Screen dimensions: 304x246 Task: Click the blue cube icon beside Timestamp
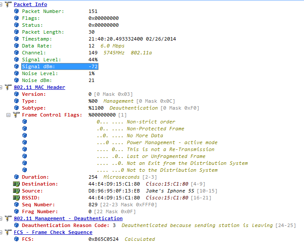pyautogui.click(x=16, y=39)
